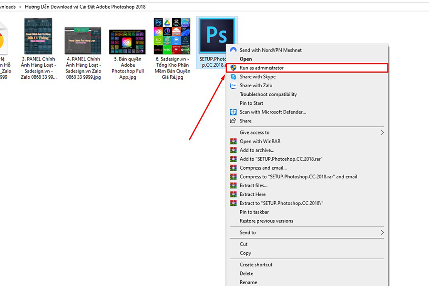Click the administrator shield icon
Screen dimensions: 429x286
click(233, 68)
